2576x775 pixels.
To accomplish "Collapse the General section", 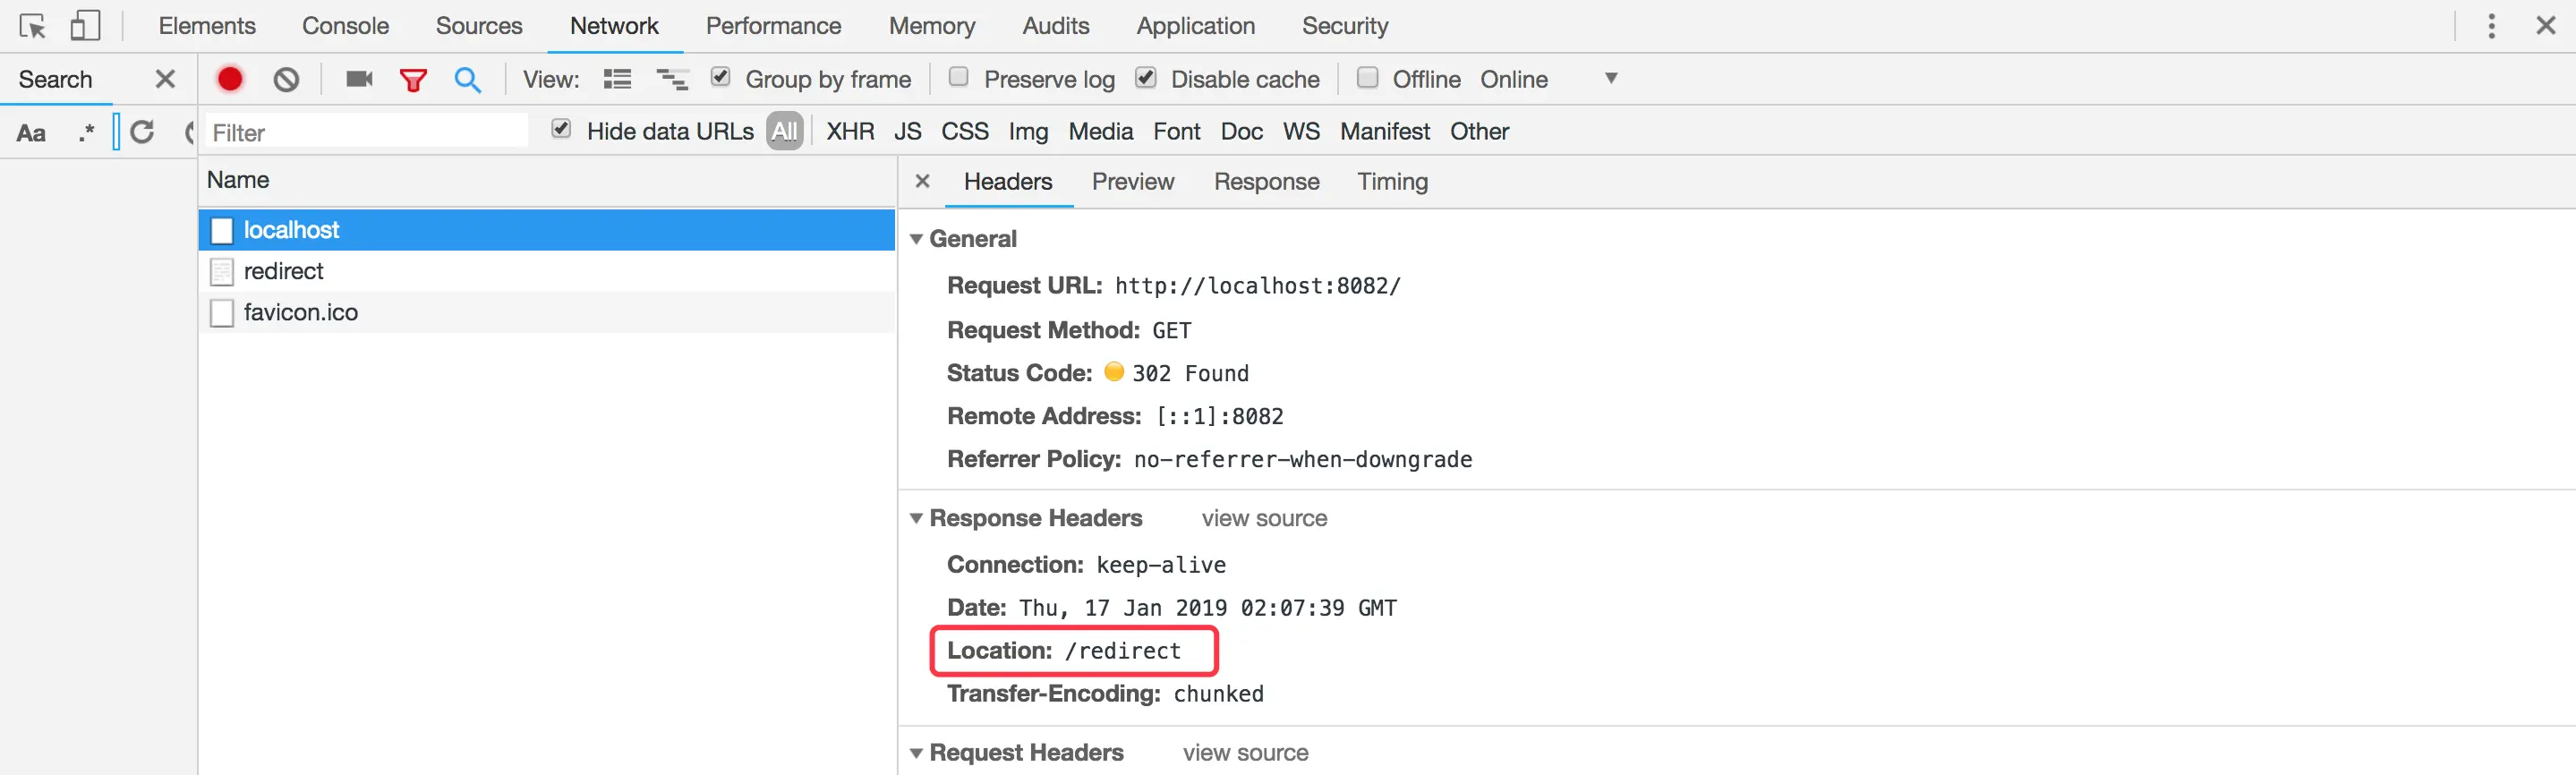I will 915,239.
